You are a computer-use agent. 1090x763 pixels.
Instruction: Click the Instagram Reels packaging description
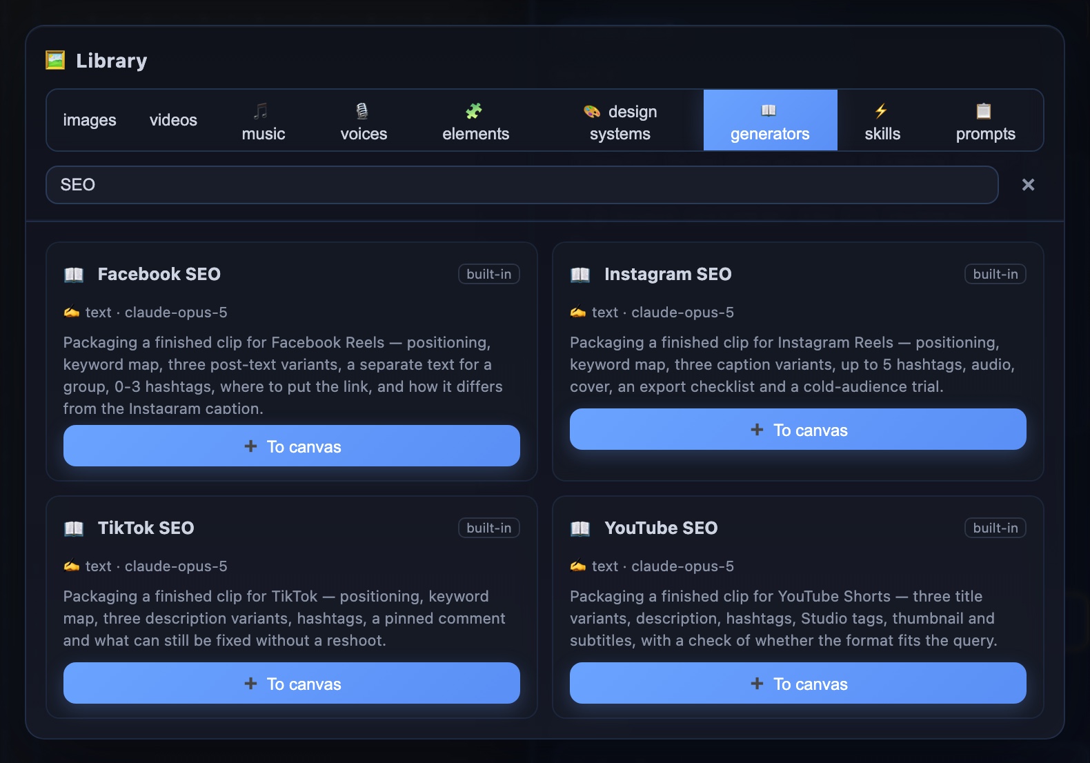point(792,364)
